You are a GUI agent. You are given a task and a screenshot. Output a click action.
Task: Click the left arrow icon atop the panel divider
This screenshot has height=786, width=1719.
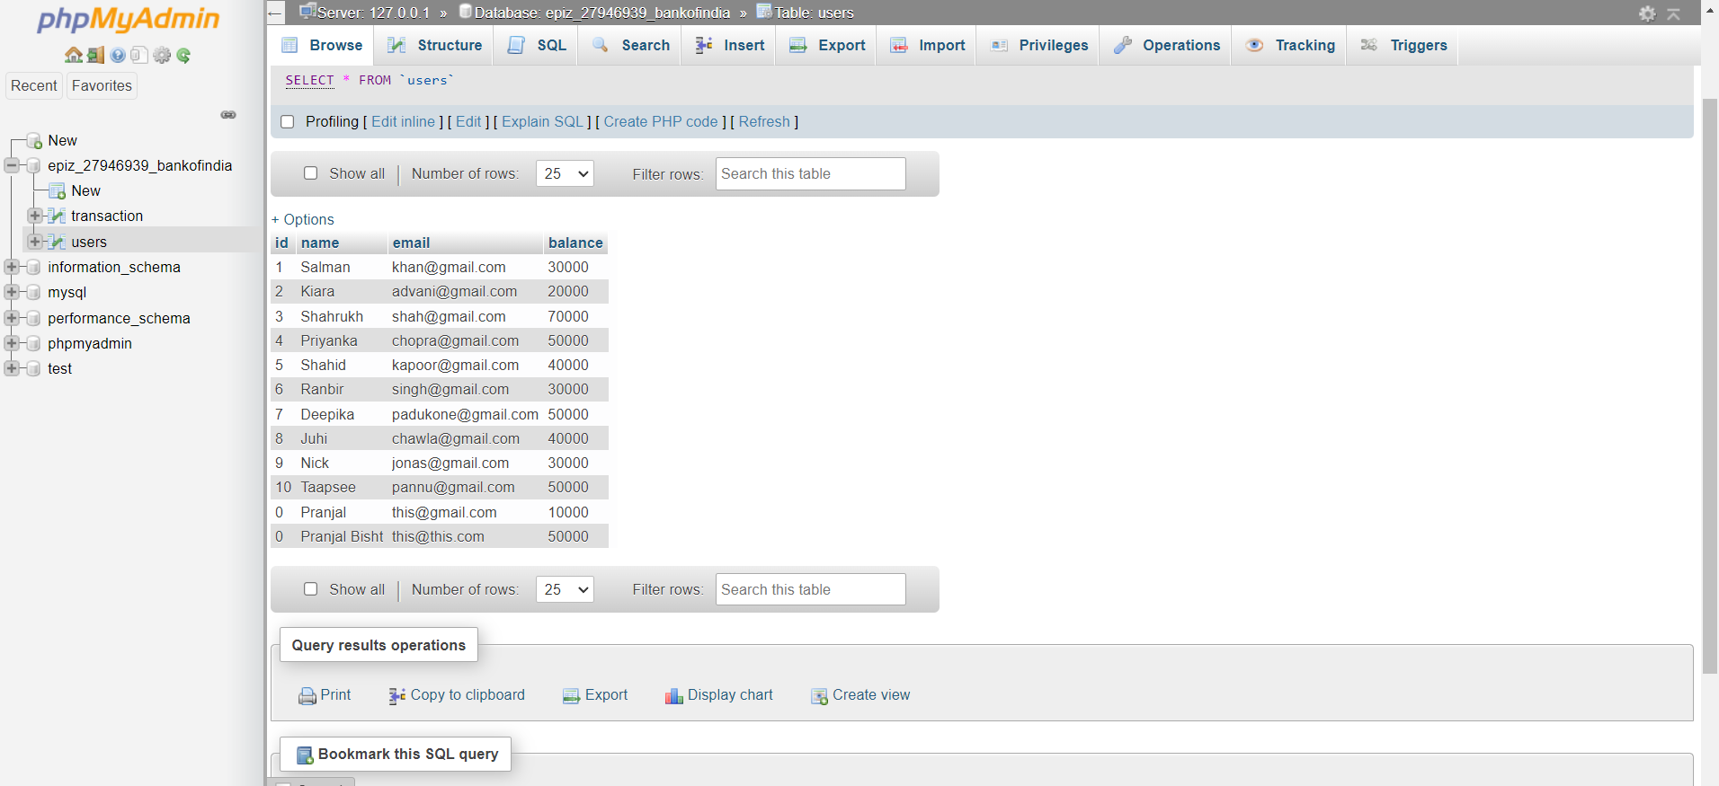[275, 13]
